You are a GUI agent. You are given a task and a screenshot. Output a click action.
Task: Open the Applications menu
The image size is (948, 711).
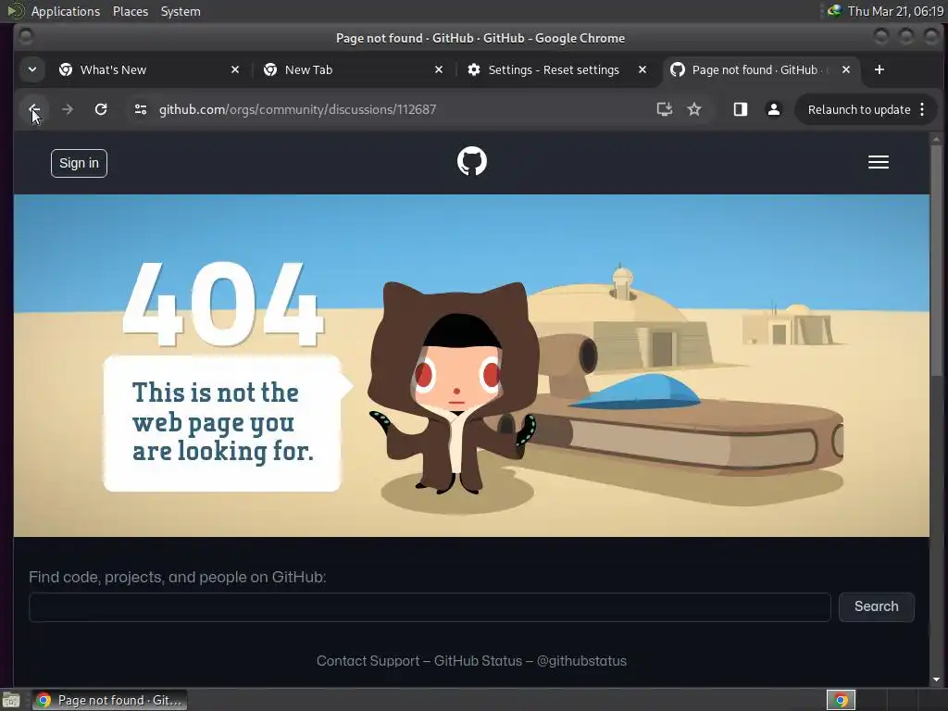66,11
